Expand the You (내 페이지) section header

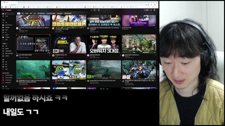(5, 44)
